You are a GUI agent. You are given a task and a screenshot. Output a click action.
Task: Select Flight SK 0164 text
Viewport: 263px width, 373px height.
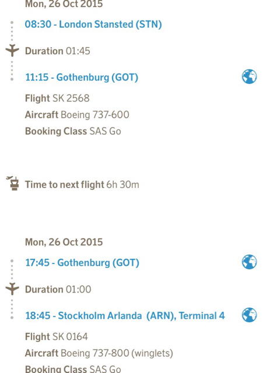pos(57,337)
